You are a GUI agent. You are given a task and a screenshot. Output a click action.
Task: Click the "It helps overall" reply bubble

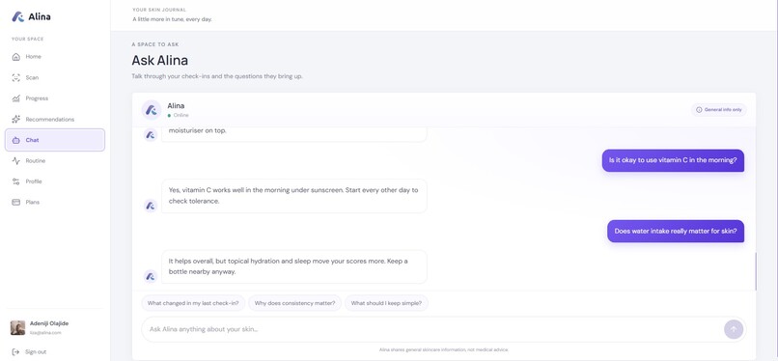[294, 266]
